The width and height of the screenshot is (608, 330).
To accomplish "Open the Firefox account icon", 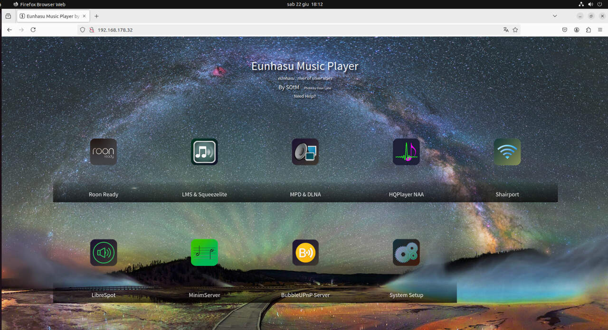I will coord(577,29).
